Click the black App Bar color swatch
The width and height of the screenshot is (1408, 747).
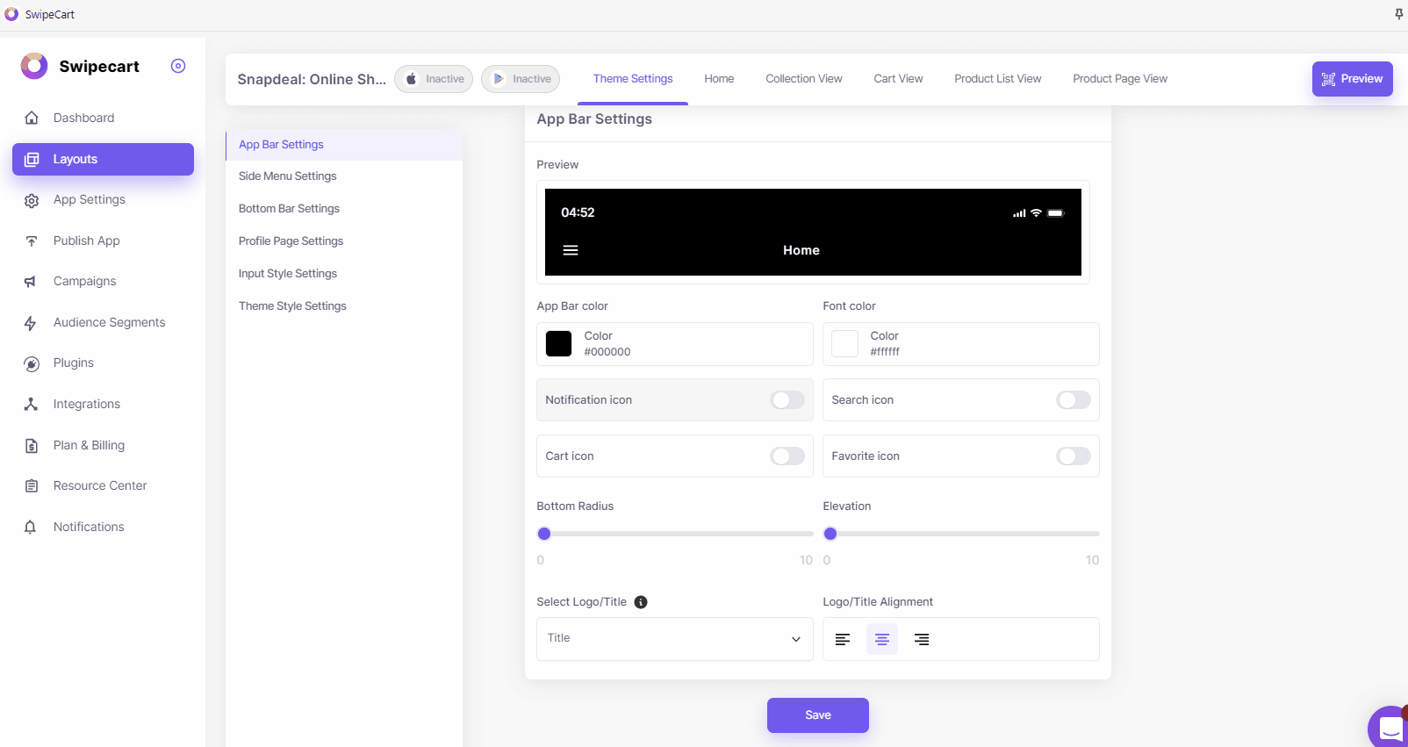559,344
